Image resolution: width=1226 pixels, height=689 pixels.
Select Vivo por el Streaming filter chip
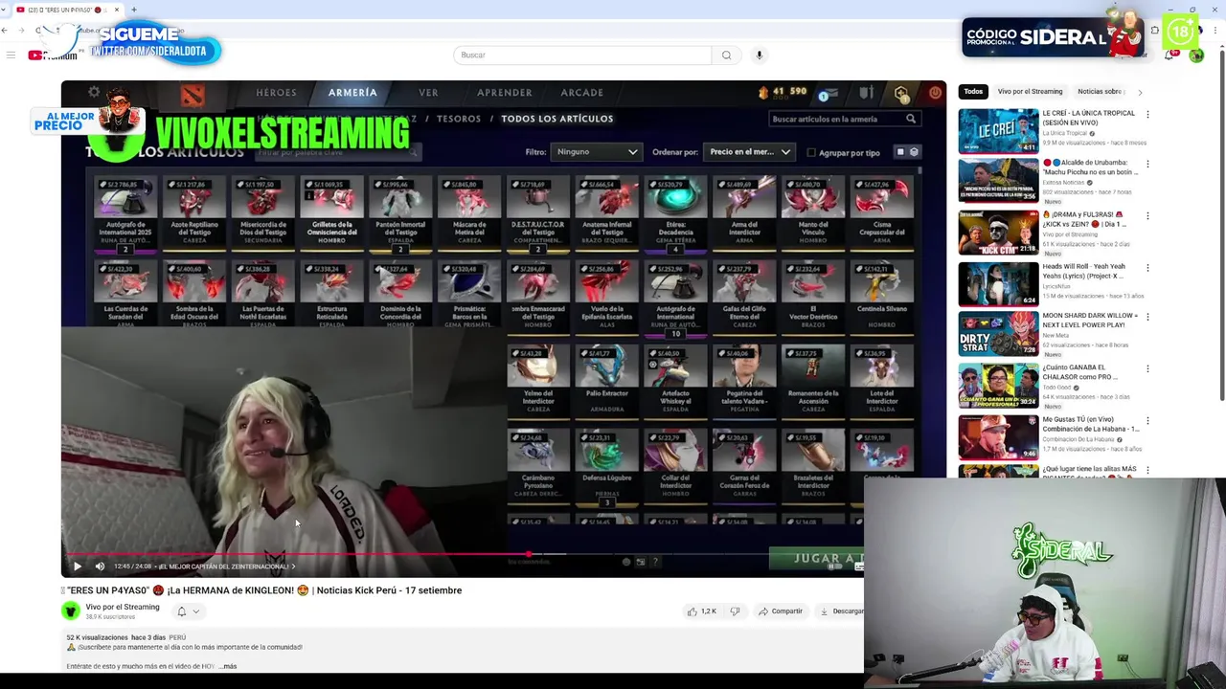pyautogui.click(x=1030, y=91)
